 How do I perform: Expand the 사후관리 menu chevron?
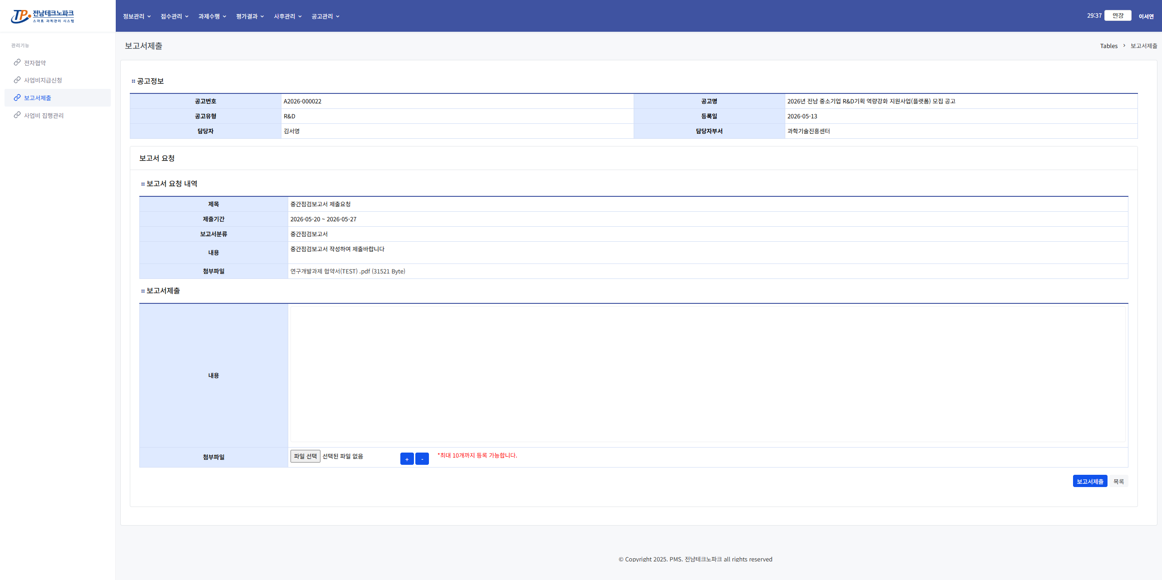pyautogui.click(x=300, y=16)
